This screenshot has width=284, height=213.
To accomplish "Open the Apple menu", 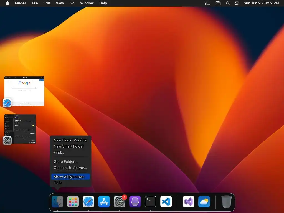I will 7,3.
